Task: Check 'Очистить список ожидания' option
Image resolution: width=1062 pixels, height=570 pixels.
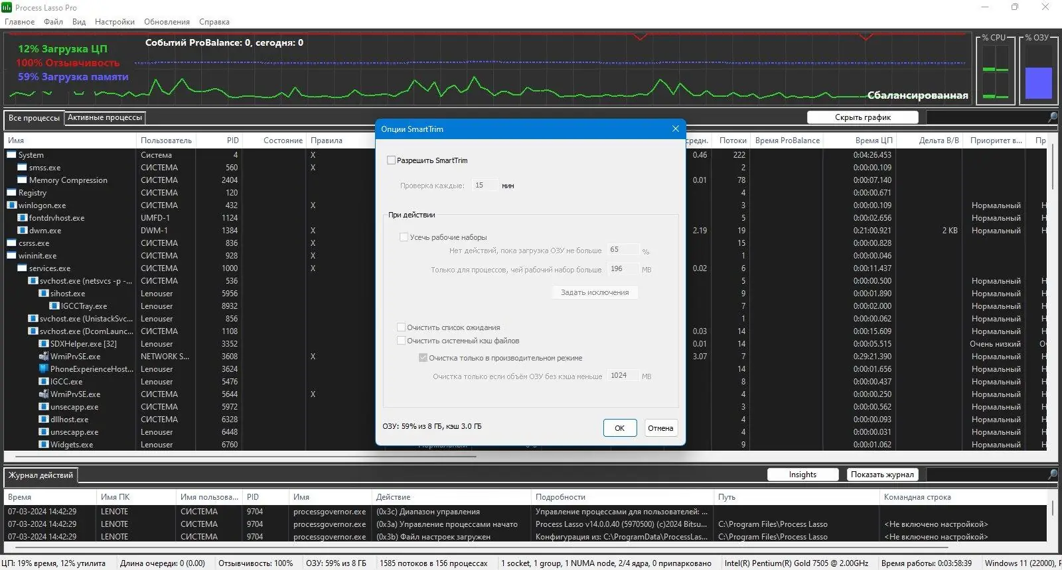Action: 401,327
